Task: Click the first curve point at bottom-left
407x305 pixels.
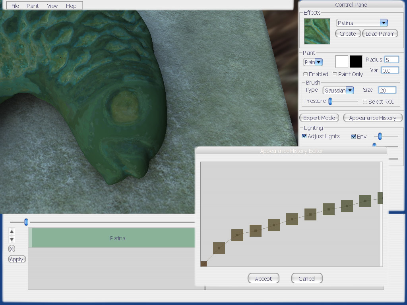Action: [203, 264]
